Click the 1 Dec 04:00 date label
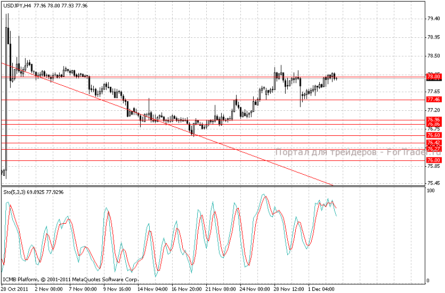Screen dimensions: 445x293 321,289
